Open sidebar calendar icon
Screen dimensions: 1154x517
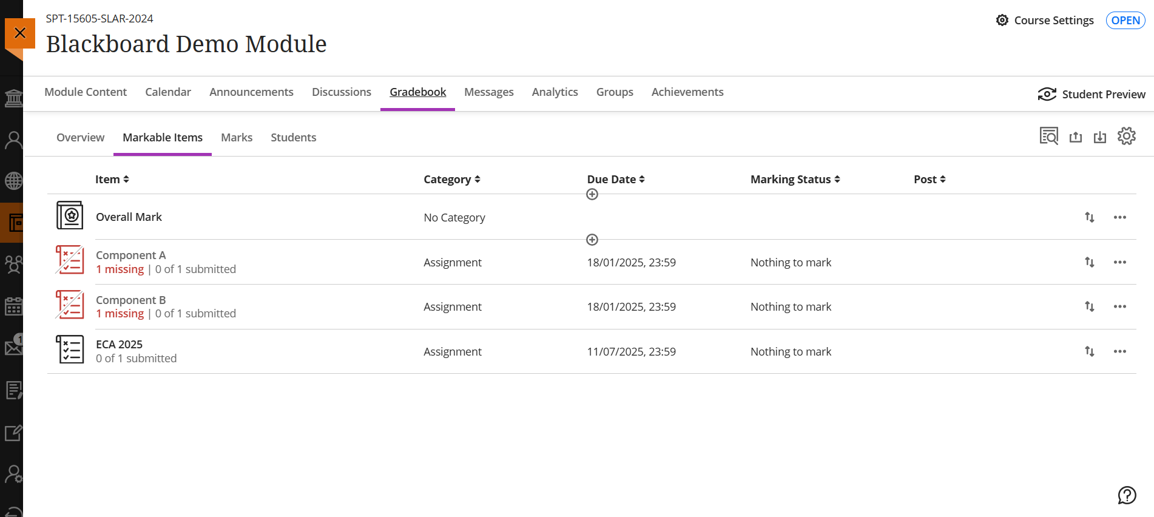[x=13, y=306]
